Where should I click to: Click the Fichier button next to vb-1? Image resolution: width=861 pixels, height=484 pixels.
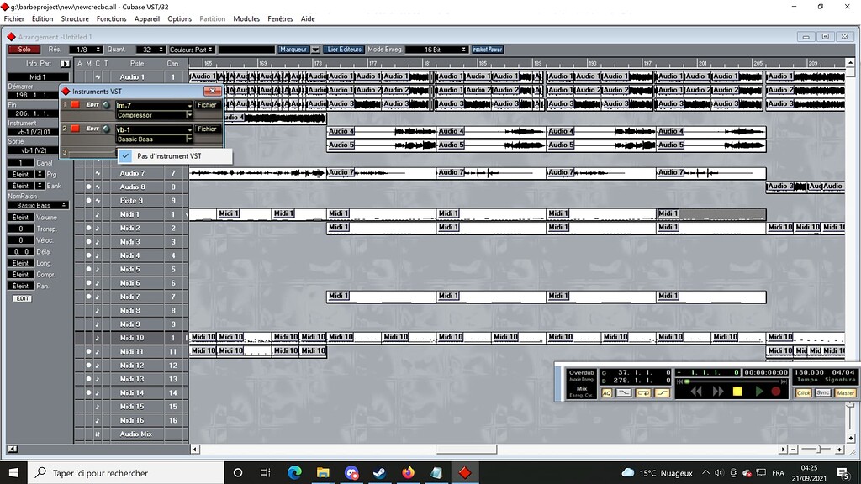coord(207,129)
